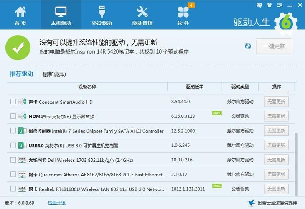The width and height of the screenshot is (305, 209).
Task: Click version 2.1.0.12 cell
Action: pos(179,174)
